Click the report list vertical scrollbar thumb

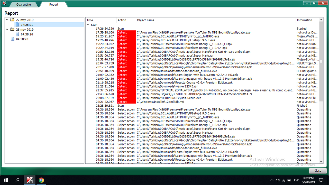321,61
